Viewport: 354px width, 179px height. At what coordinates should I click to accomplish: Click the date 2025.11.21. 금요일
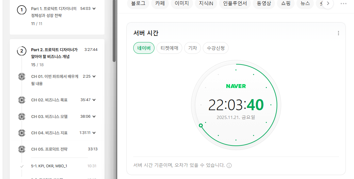pos(236,117)
